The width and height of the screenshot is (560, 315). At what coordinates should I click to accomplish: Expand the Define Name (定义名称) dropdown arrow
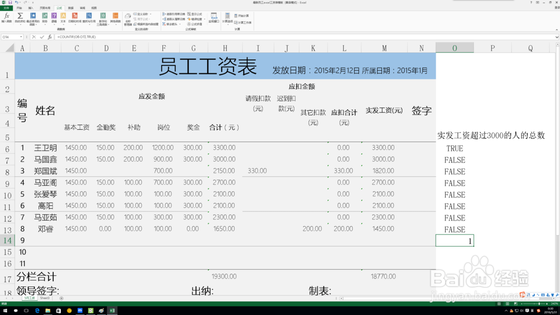[150, 15]
